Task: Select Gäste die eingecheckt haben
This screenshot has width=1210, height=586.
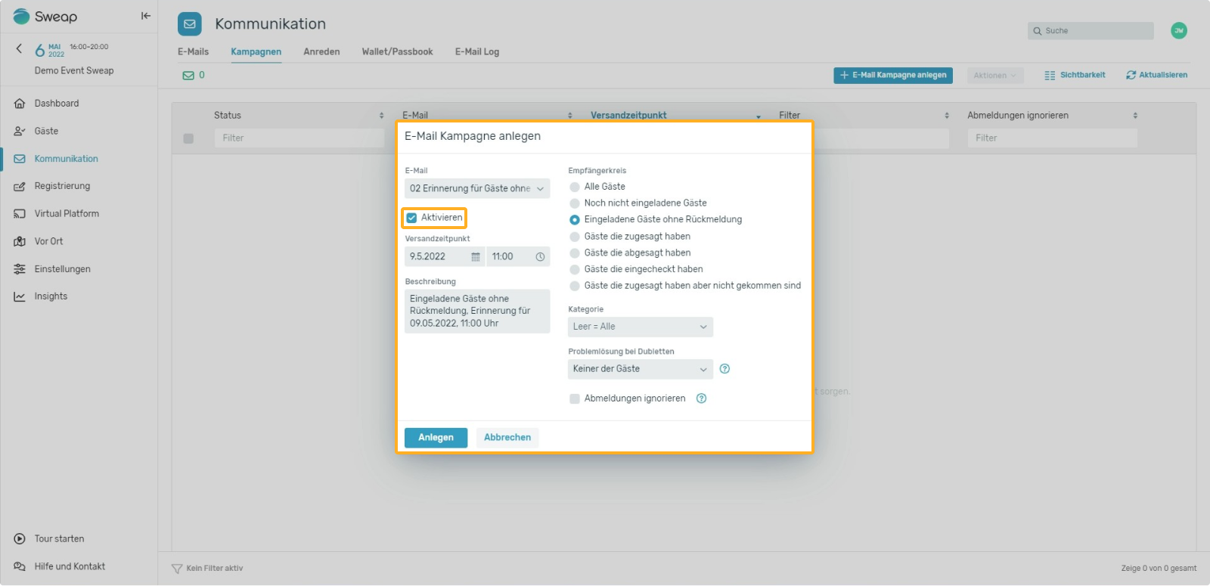Action: coord(575,269)
